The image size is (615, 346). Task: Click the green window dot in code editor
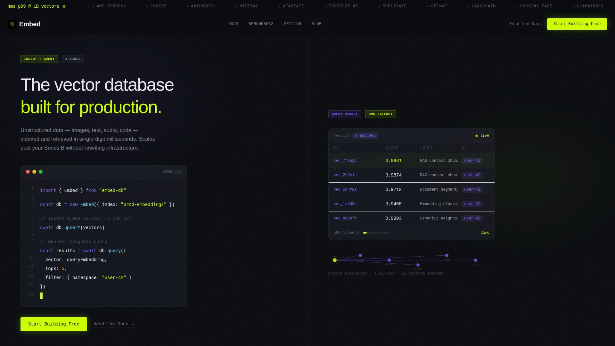(x=41, y=172)
